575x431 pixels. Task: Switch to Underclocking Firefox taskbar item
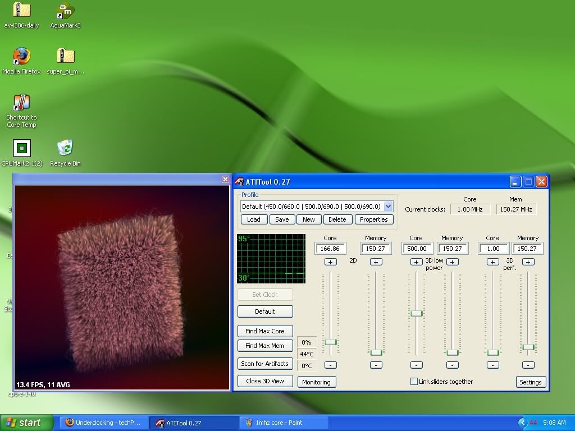106,423
